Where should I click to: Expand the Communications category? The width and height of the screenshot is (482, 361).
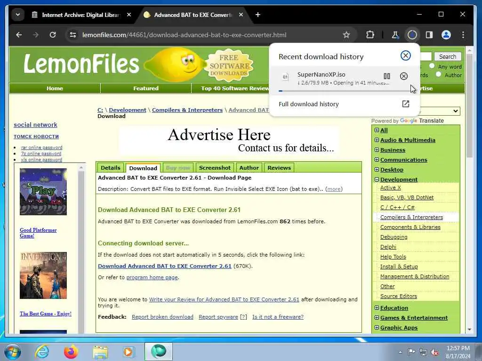pos(377,160)
